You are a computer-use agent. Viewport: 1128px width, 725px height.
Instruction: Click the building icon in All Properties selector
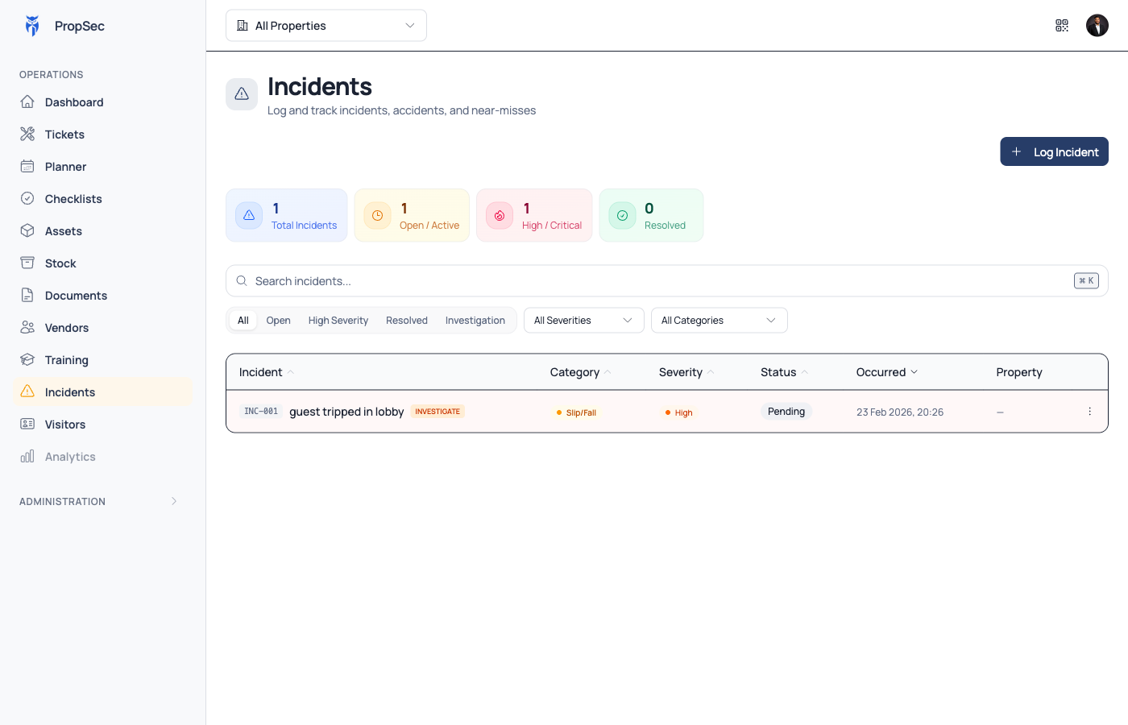[243, 26]
